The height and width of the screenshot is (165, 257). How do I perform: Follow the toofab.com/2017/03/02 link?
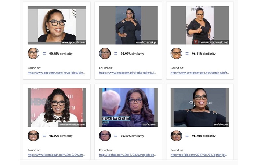click(x=127, y=155)
